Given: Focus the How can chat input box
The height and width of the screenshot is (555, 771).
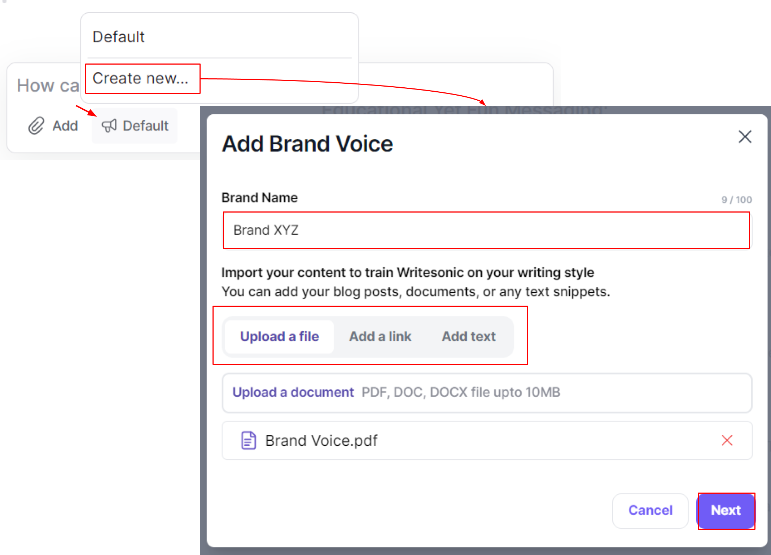Looking at the screenshot, I should tap(48, 86).
